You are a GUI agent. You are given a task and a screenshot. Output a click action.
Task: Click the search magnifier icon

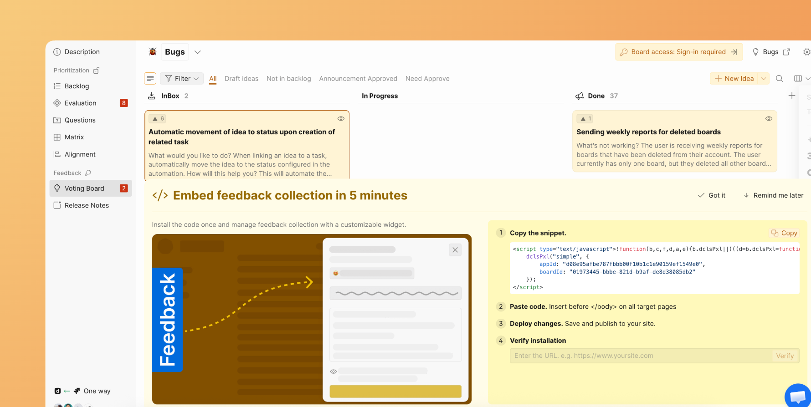click(780, 79)
